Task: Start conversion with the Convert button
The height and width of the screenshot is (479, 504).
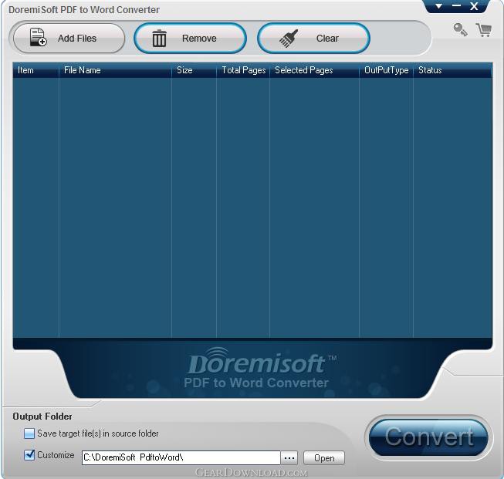Action: click(x=428, y=437)
